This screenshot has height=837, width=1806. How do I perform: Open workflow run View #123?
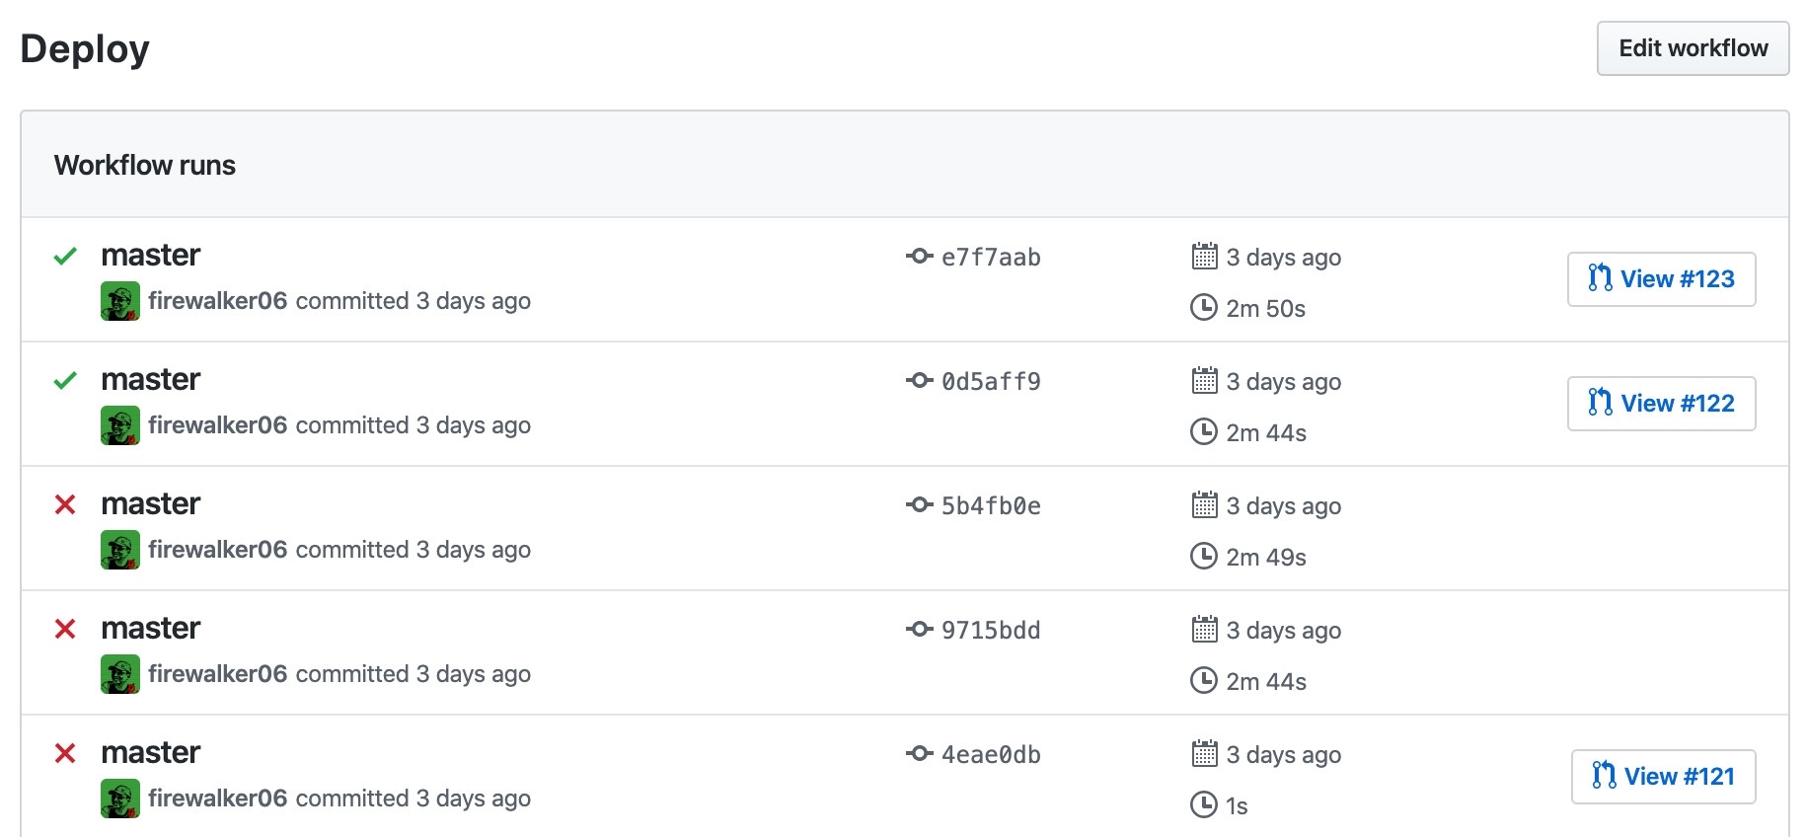(1661, 278)
